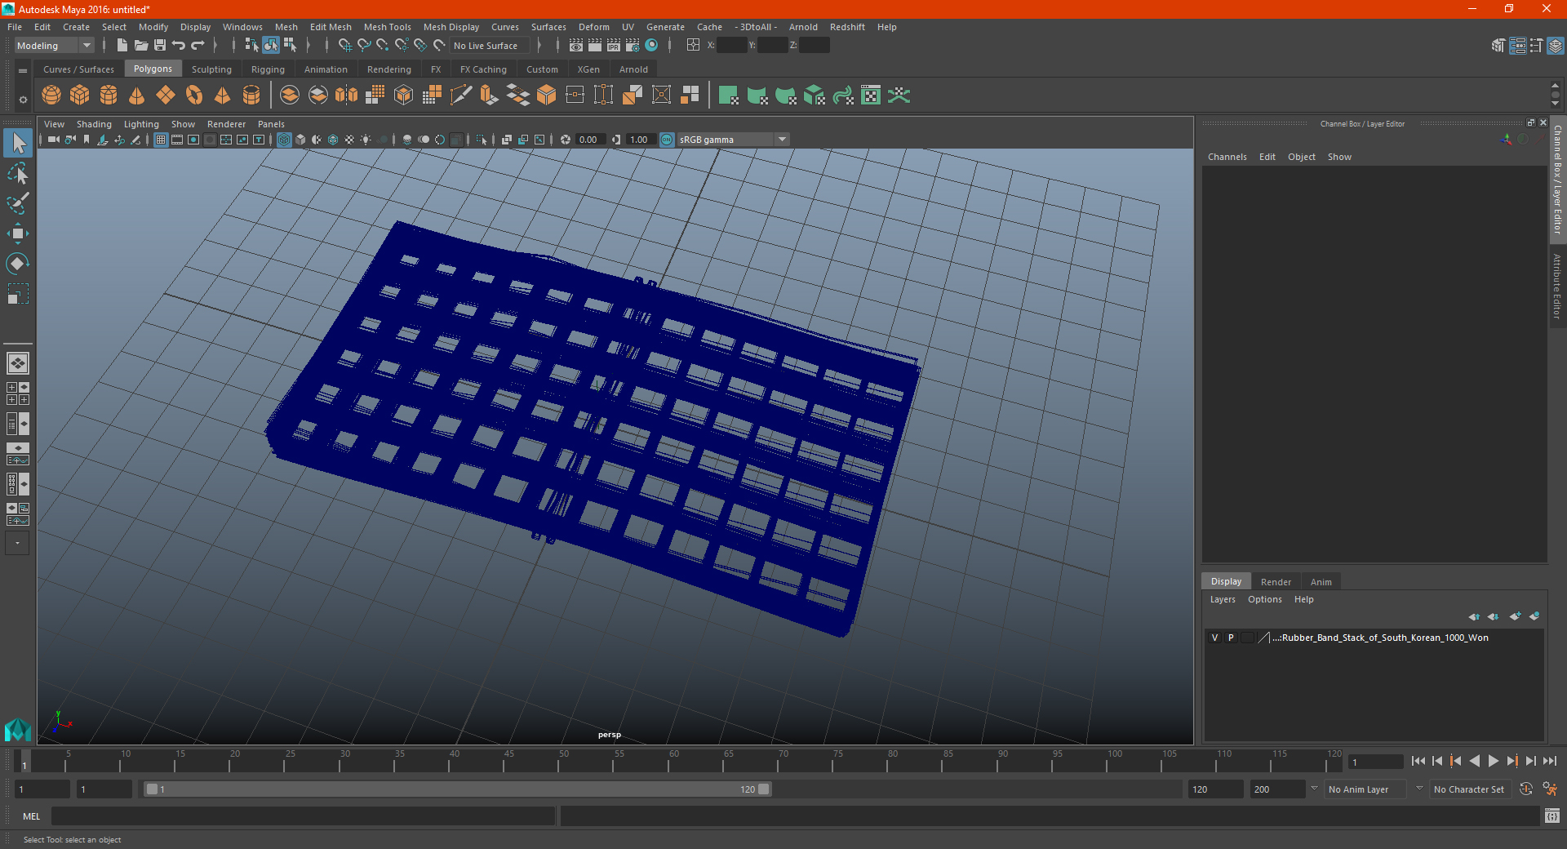Screen dimensions: 1567x849
Task: Play the animation forwards
Action: (1493, 761)
